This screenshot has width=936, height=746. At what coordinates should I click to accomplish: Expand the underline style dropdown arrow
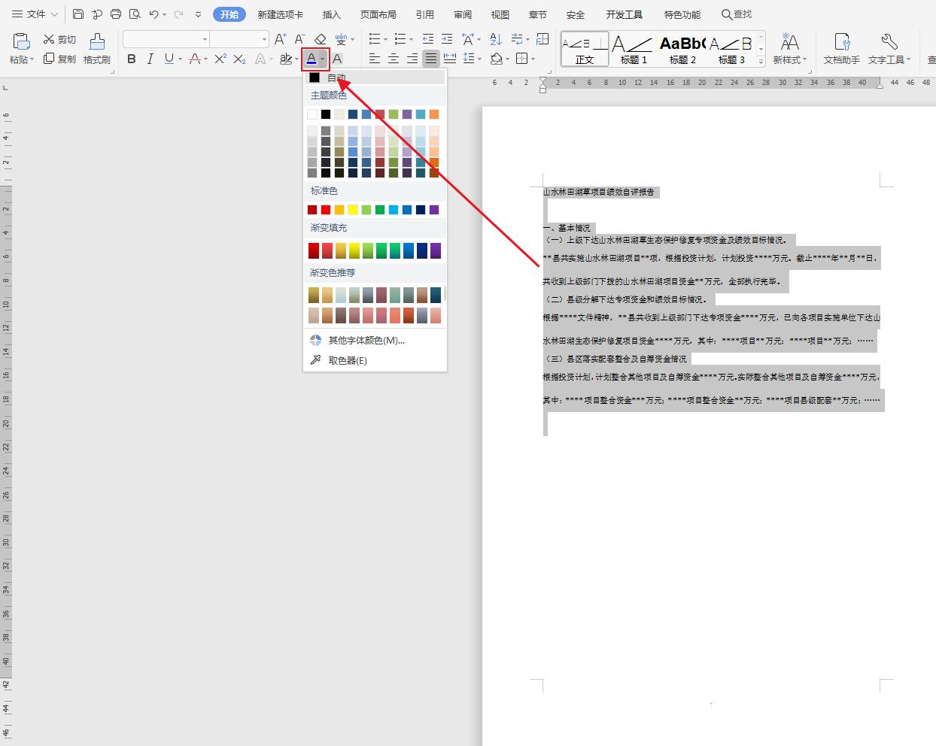click(x=181, y=59)
